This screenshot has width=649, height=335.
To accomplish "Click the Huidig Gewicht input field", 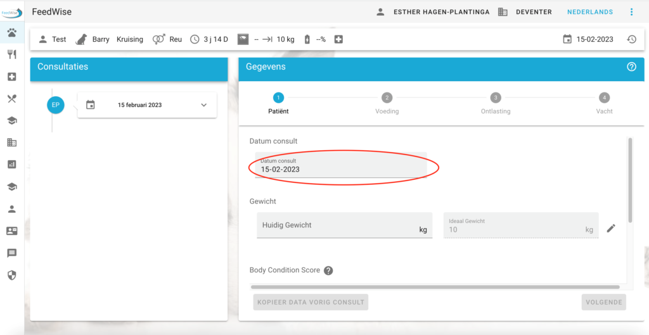I will click(x=344, y=225).
